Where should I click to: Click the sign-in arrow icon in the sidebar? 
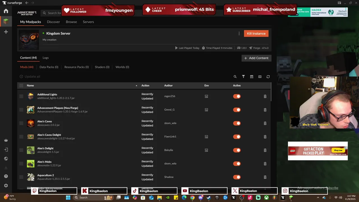point(6,150)
